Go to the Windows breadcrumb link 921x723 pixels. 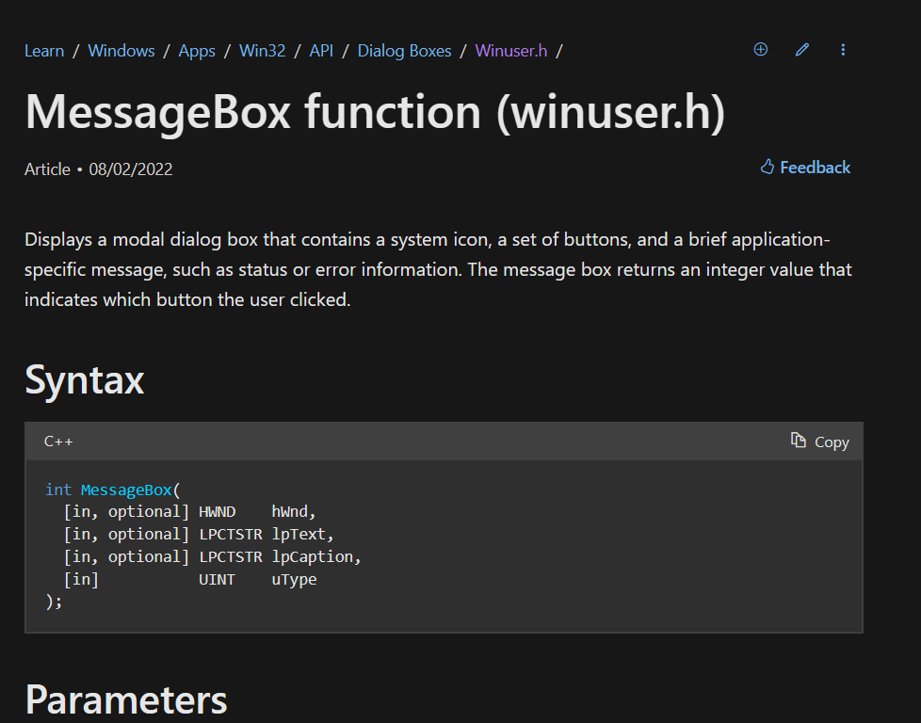[121, 51]
